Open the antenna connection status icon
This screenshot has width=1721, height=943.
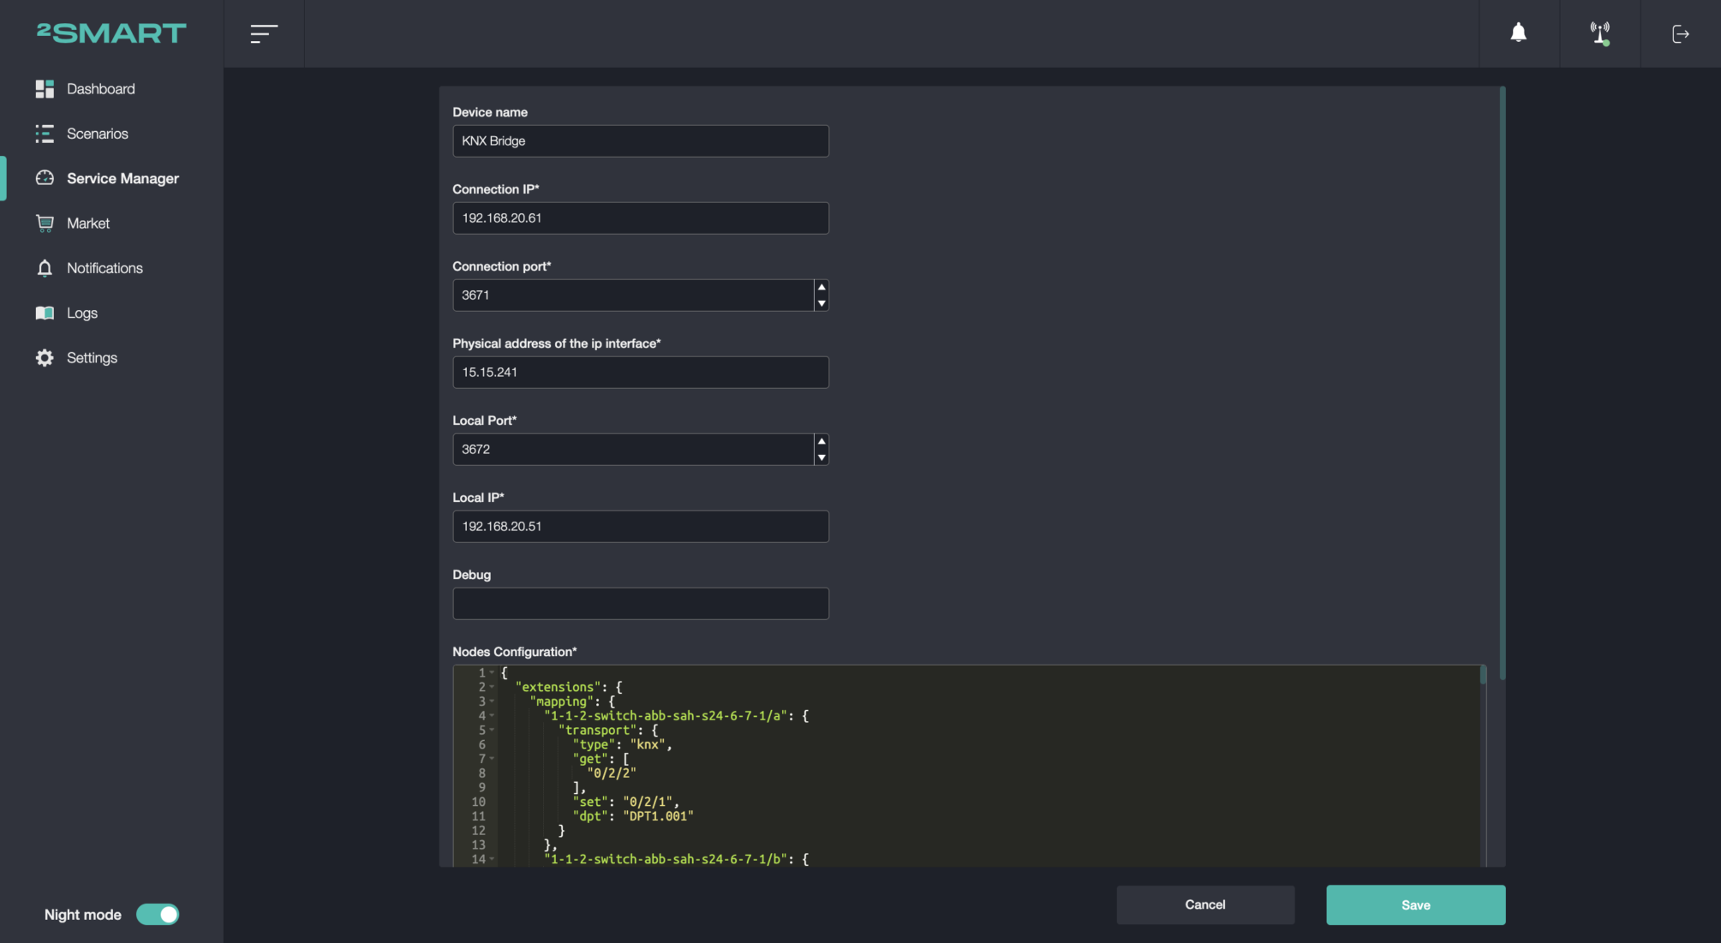click(1599, 33)
